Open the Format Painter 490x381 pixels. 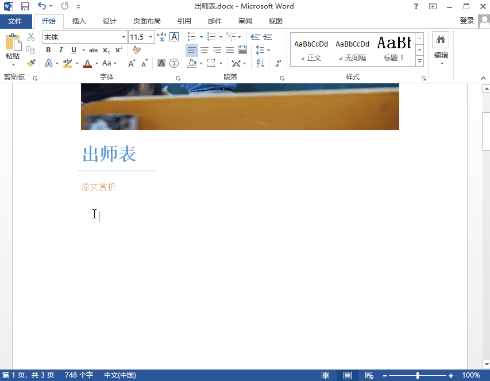coord(31,63)
